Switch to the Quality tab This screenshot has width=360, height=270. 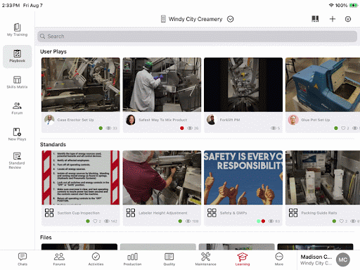(169, 259)
